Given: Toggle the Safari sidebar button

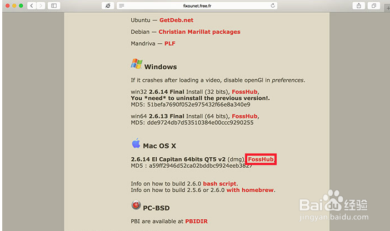Looking at the screenshot, I should pyautogui.click(x=54, y=6).
